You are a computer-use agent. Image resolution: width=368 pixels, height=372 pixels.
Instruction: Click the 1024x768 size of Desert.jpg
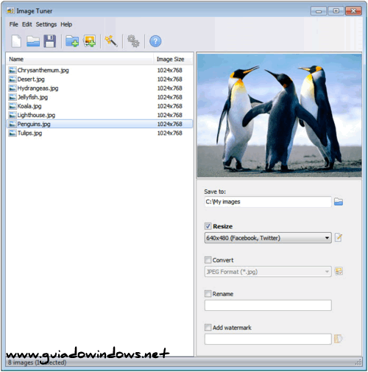(170, 80)
